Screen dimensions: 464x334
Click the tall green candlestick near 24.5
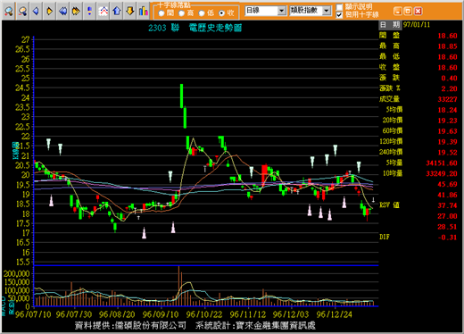(181, 96)
